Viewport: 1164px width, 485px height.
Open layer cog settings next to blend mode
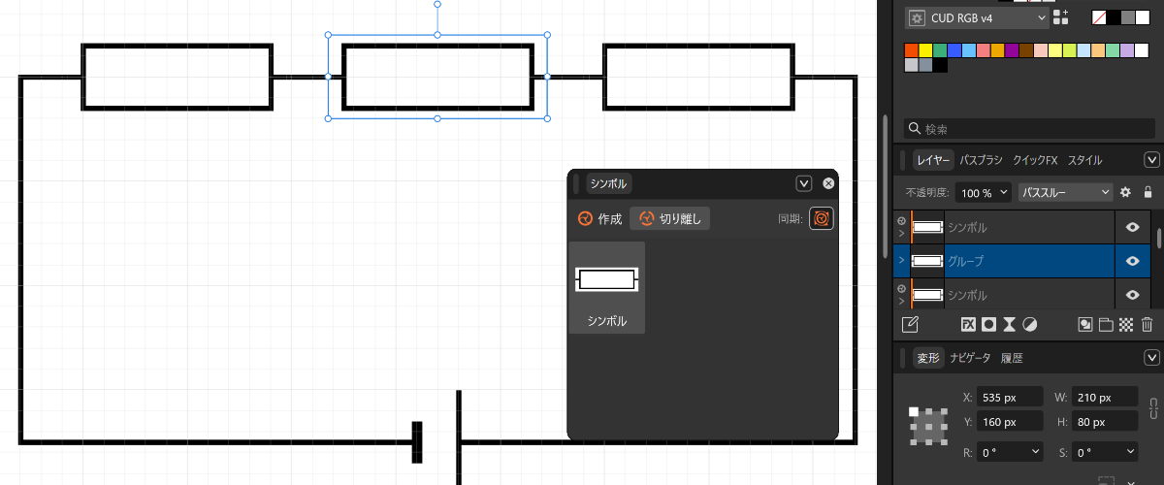[1126, 192]
